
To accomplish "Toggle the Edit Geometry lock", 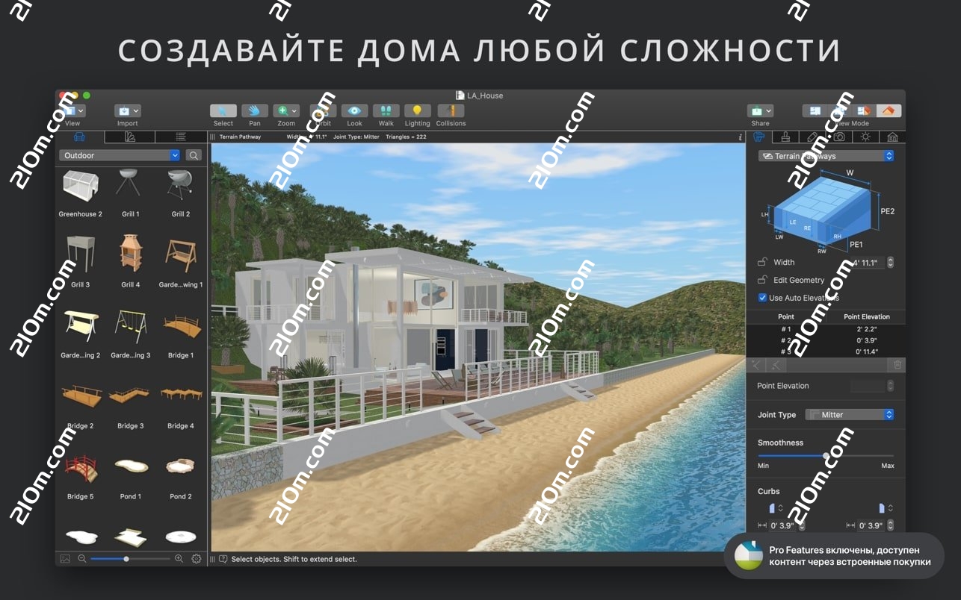I will pos(762,280).
